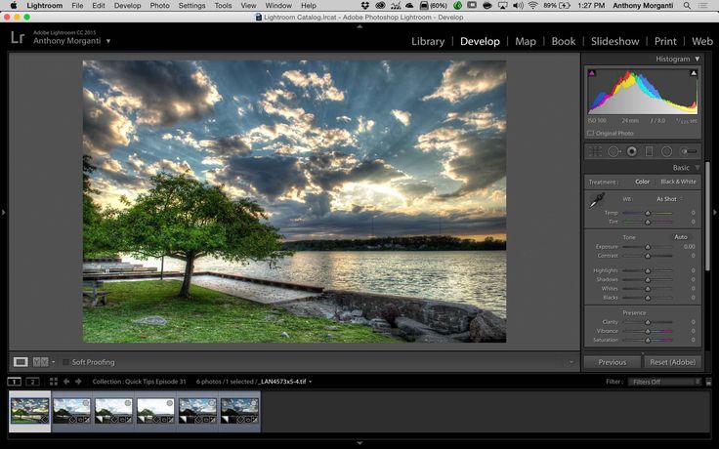Switch to Loupe view mode icon
Screen dimensions: 719x449
click(x=21, y=362)
